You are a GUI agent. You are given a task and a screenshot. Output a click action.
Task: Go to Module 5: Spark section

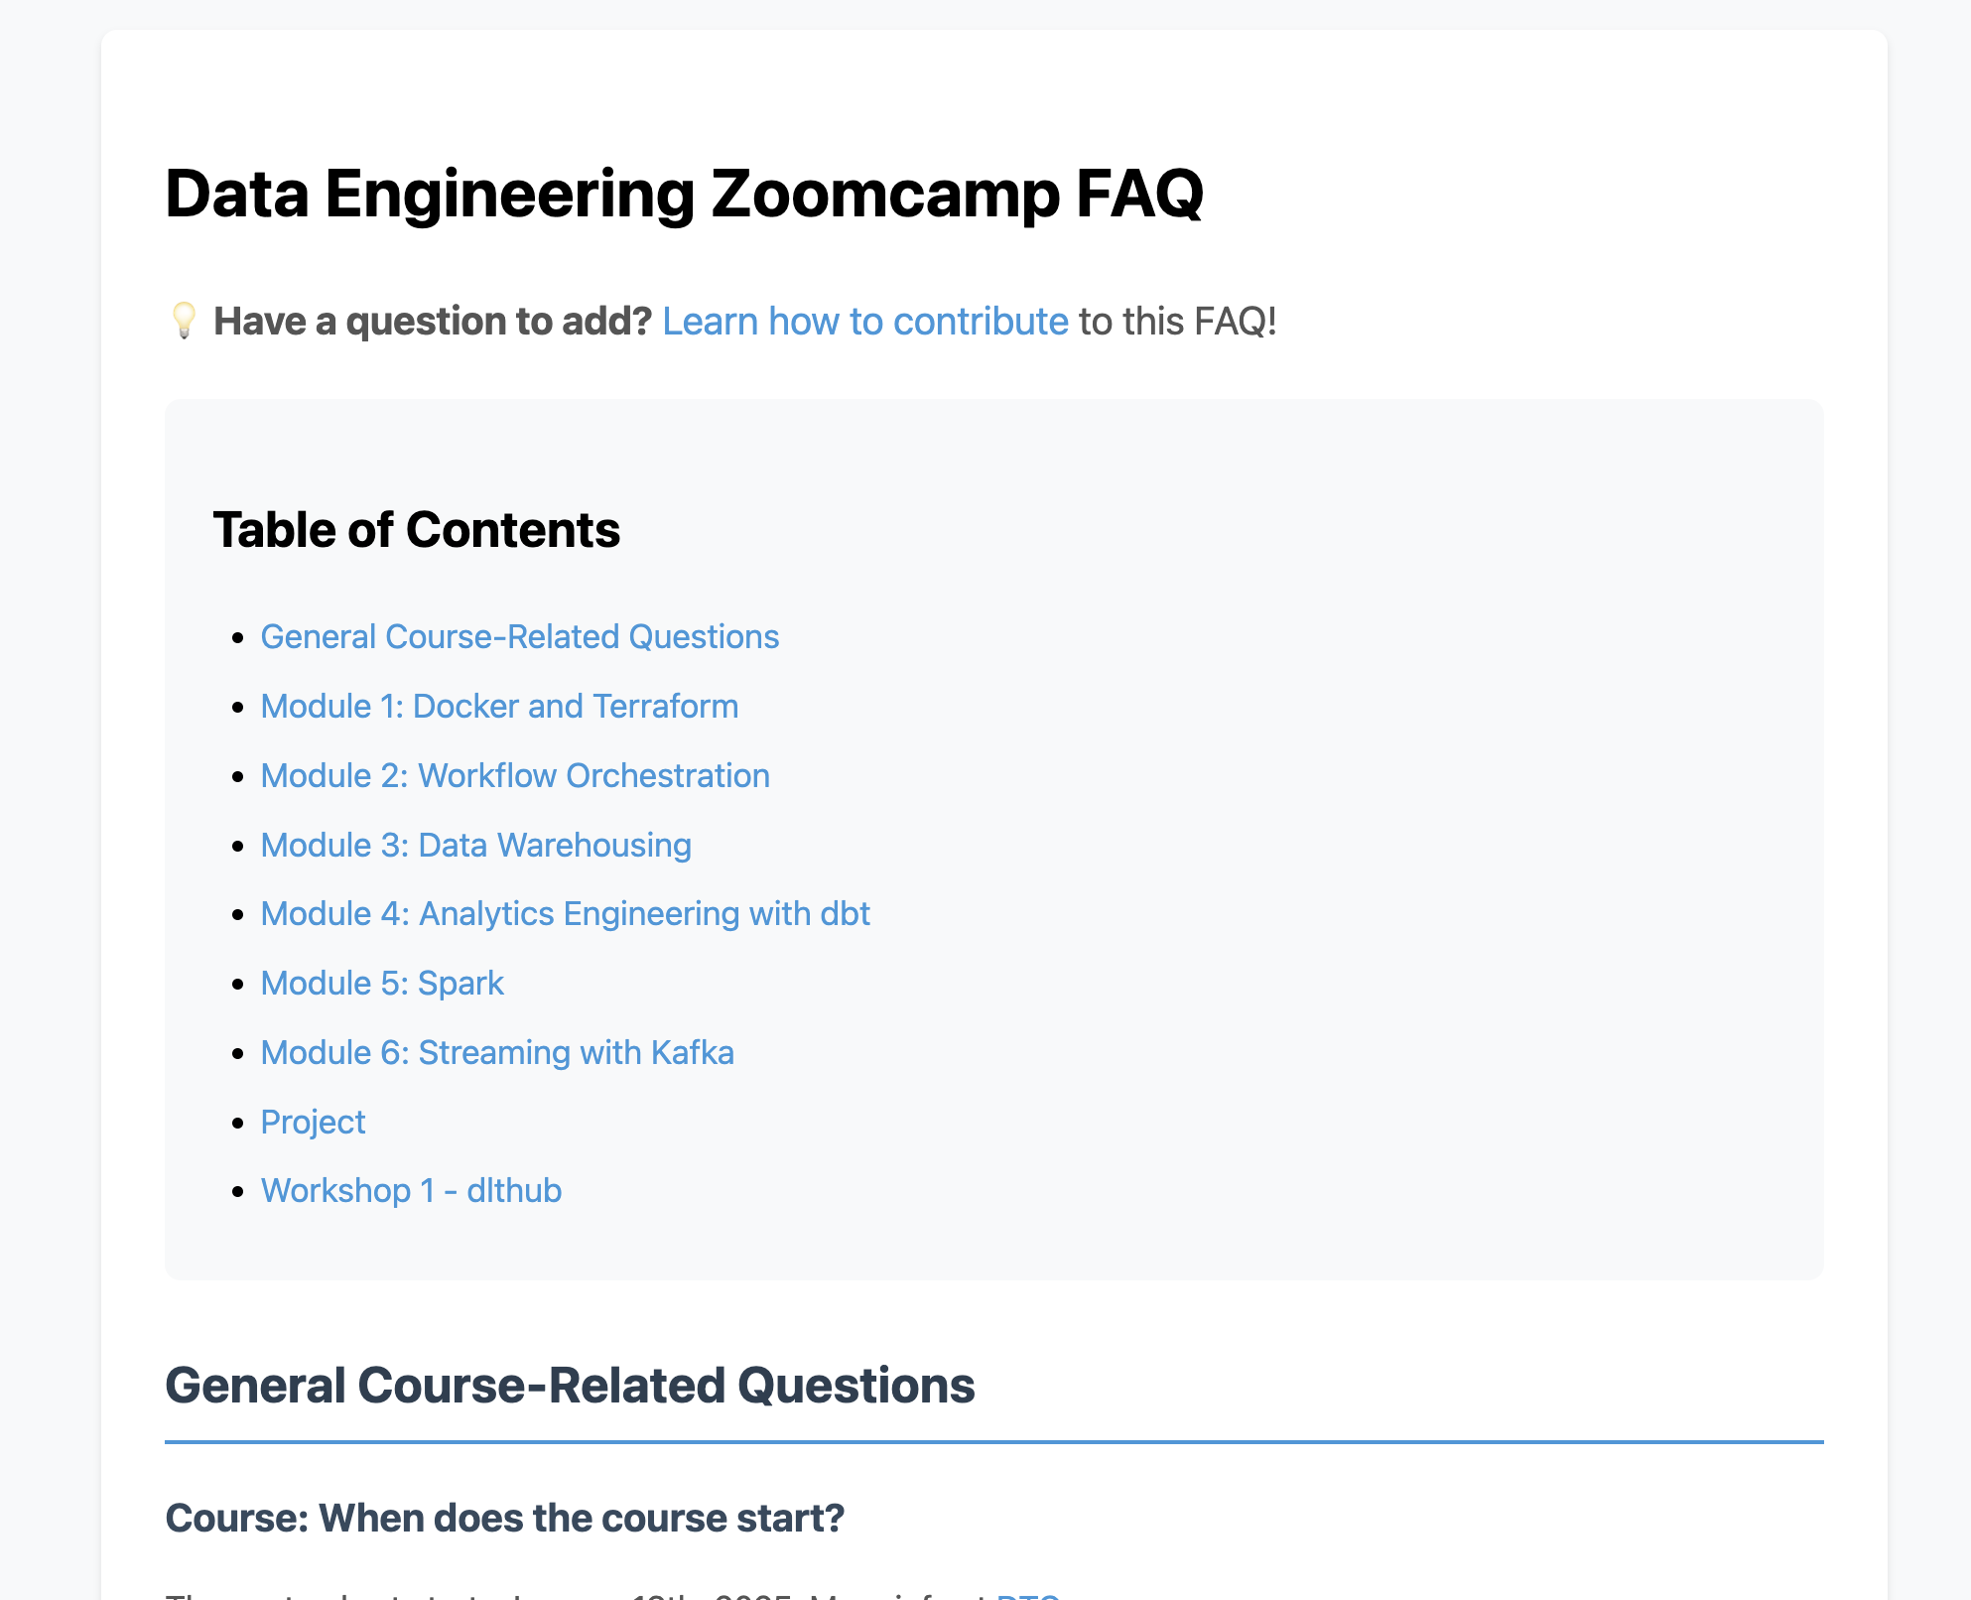[x=382, y=983]
